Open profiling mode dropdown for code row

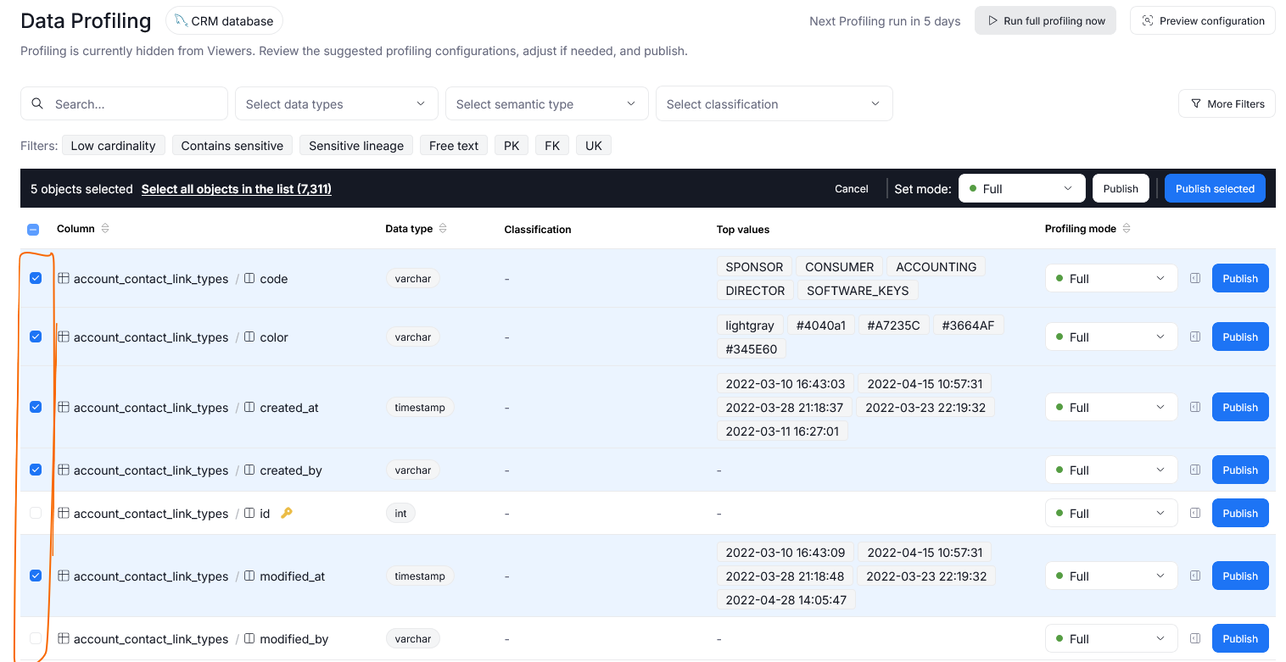pos(1111,278)
